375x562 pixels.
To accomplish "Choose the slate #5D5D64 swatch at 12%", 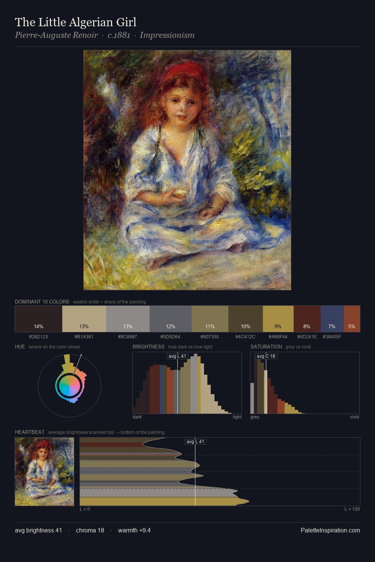I will pyautogui.click(x=171, y=319).
